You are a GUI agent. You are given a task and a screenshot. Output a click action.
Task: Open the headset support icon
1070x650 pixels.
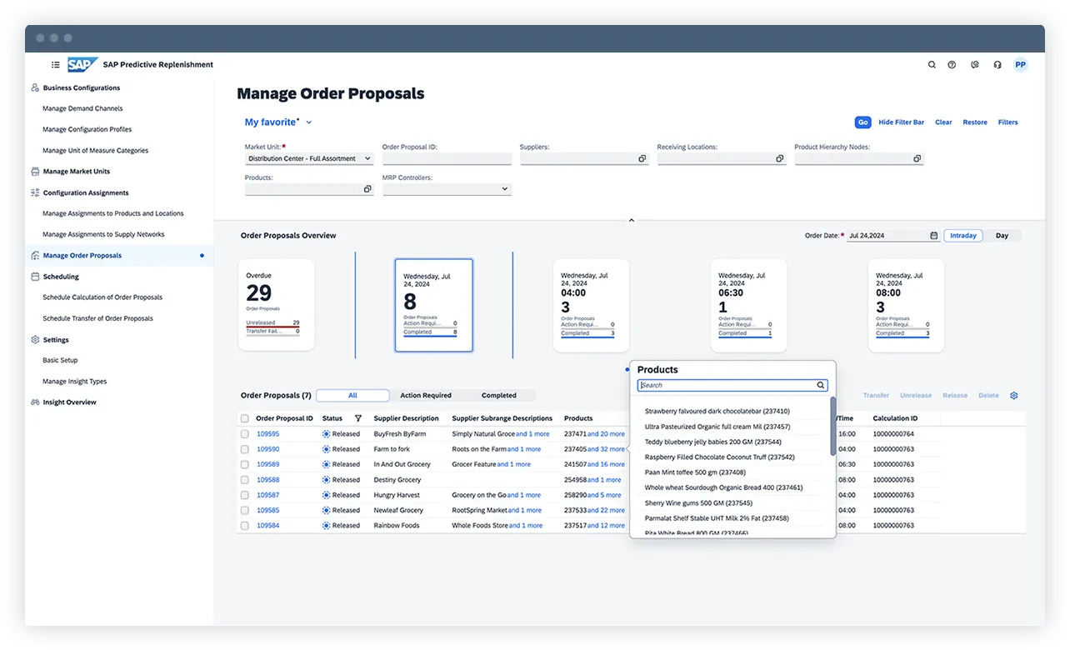pos(997,64)
